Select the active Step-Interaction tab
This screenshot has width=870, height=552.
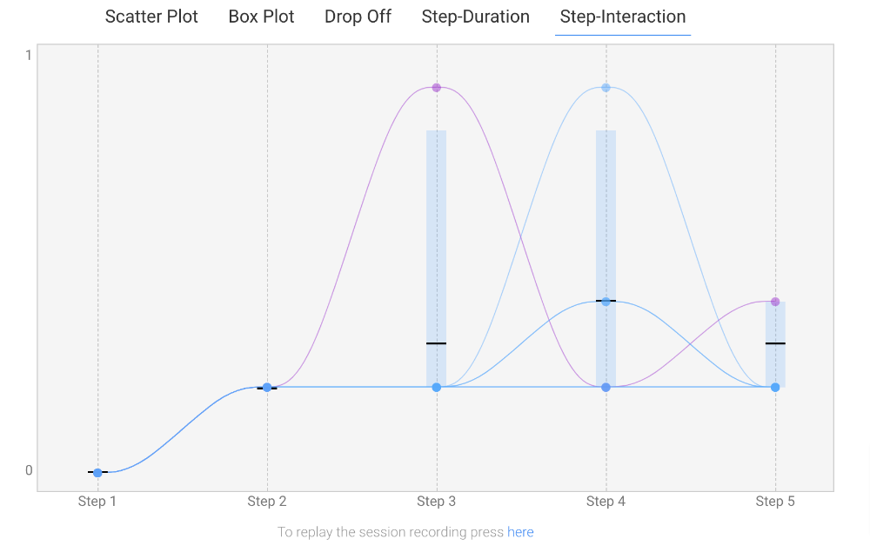(622, 17)
